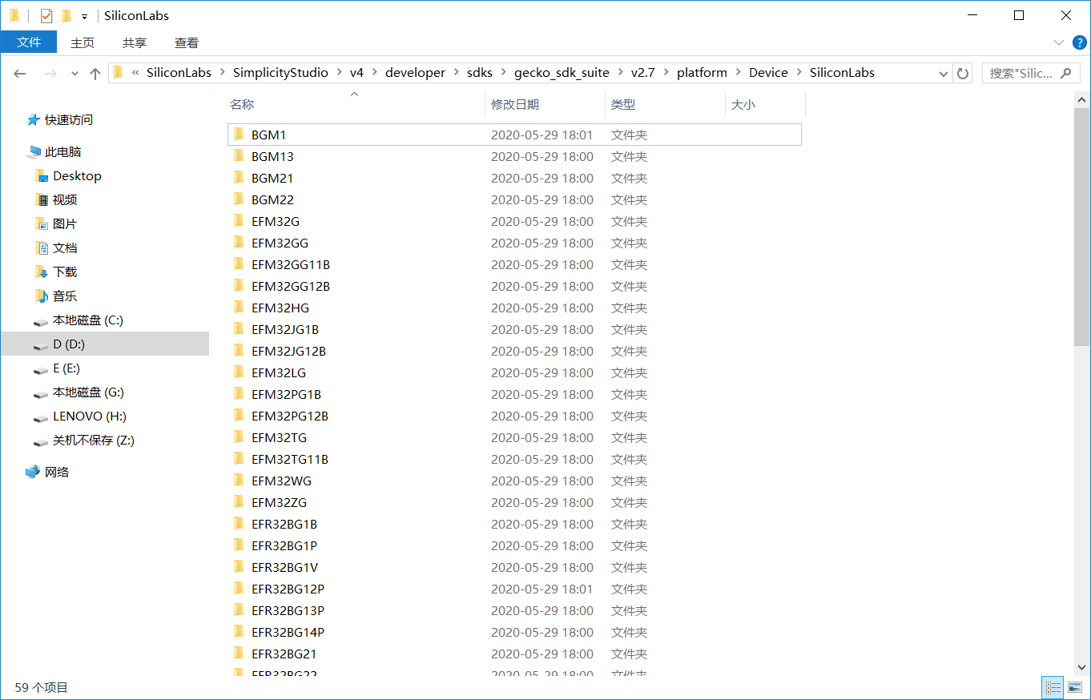Click v2.7 in address breadcrumb
The height and width of the screenshot is (700, 1091).
pos(642,73)
